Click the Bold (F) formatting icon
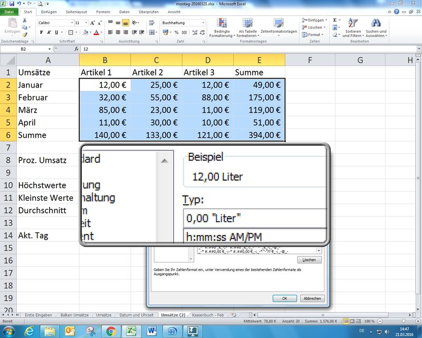This screenshot has height=338, width=422. (x=42, y=32)
